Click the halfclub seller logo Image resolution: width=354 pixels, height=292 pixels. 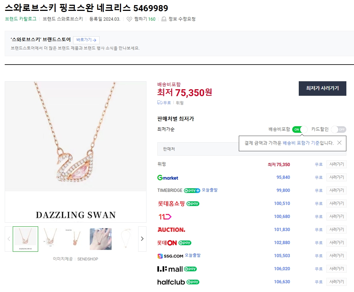[x=171, y=282]
